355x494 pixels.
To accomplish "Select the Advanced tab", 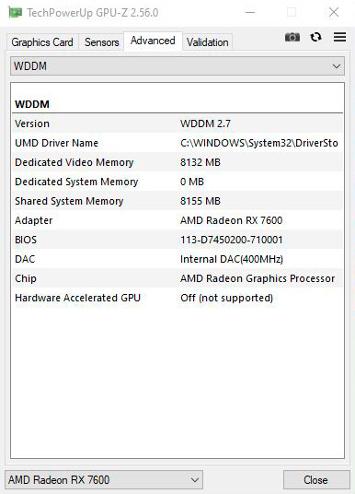I will tap(153, 41).
